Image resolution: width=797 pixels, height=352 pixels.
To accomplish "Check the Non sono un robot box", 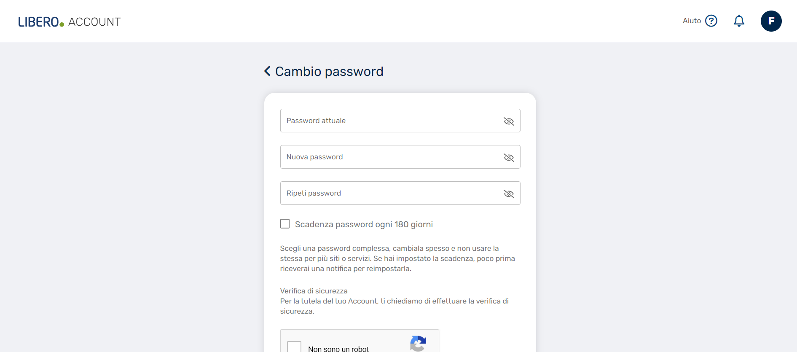I will pyautogui.click(x=294, y=347).
